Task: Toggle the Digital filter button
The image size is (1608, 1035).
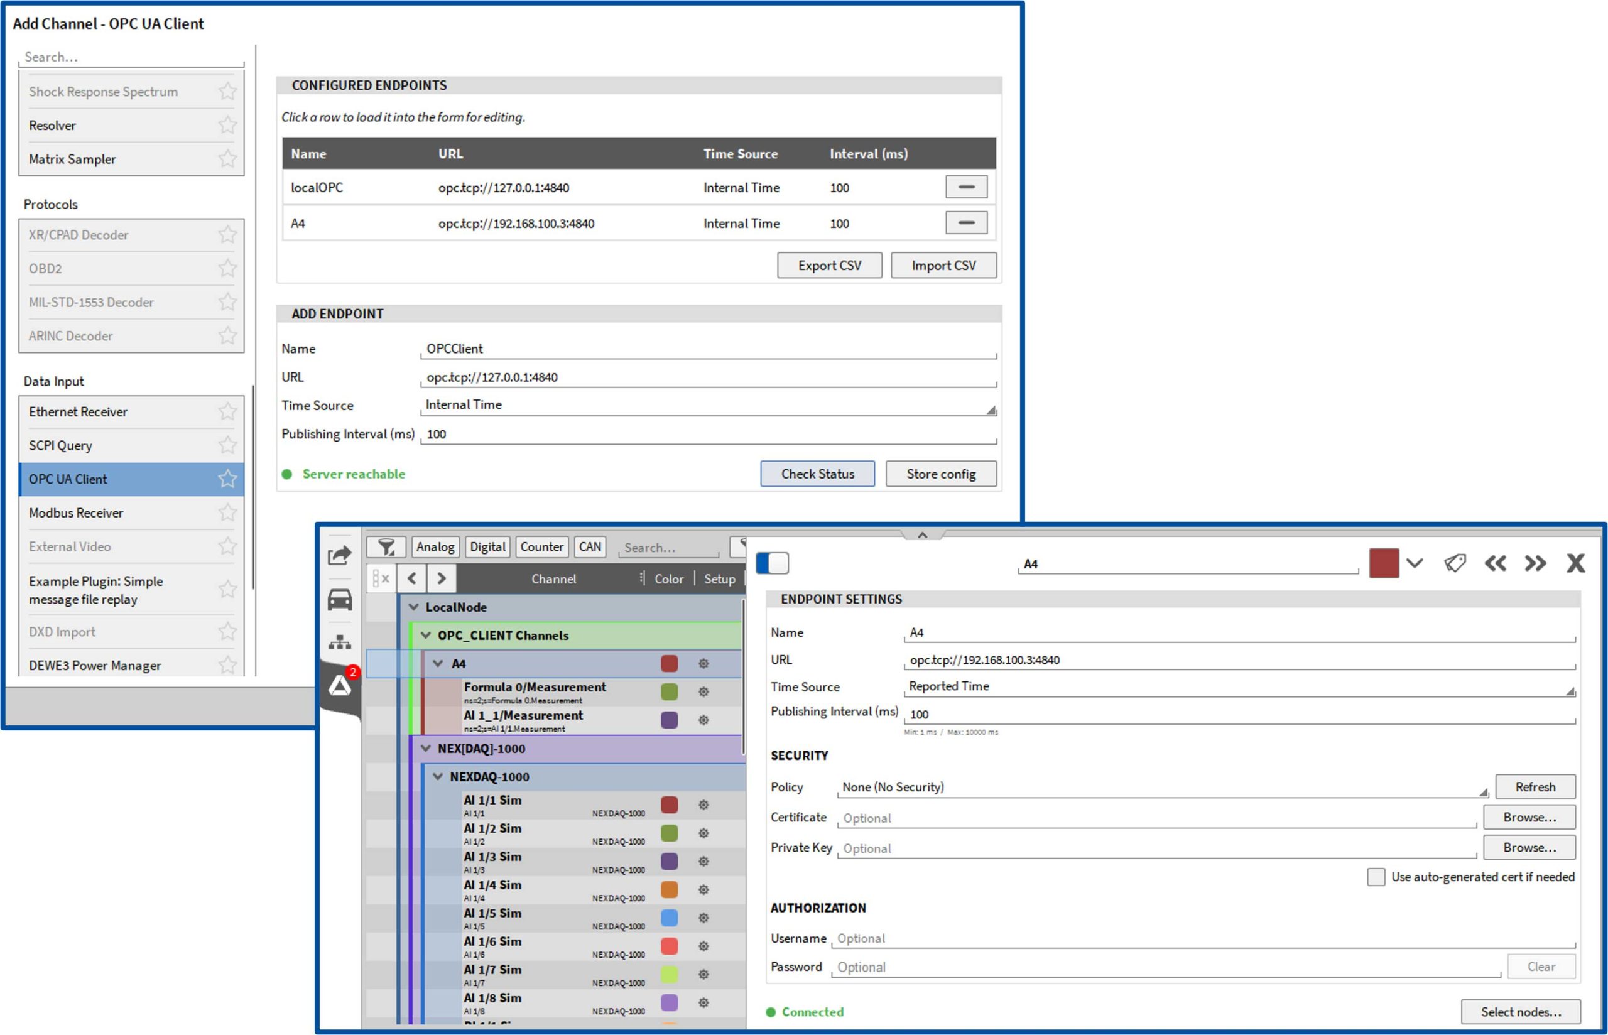Action: (487, 547)
